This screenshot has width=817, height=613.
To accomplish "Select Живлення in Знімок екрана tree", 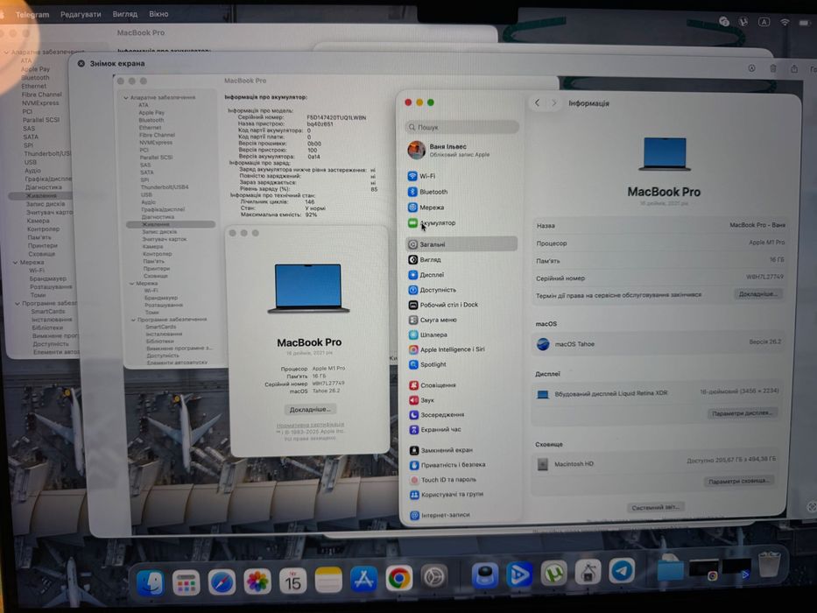I will click(171, 224).
